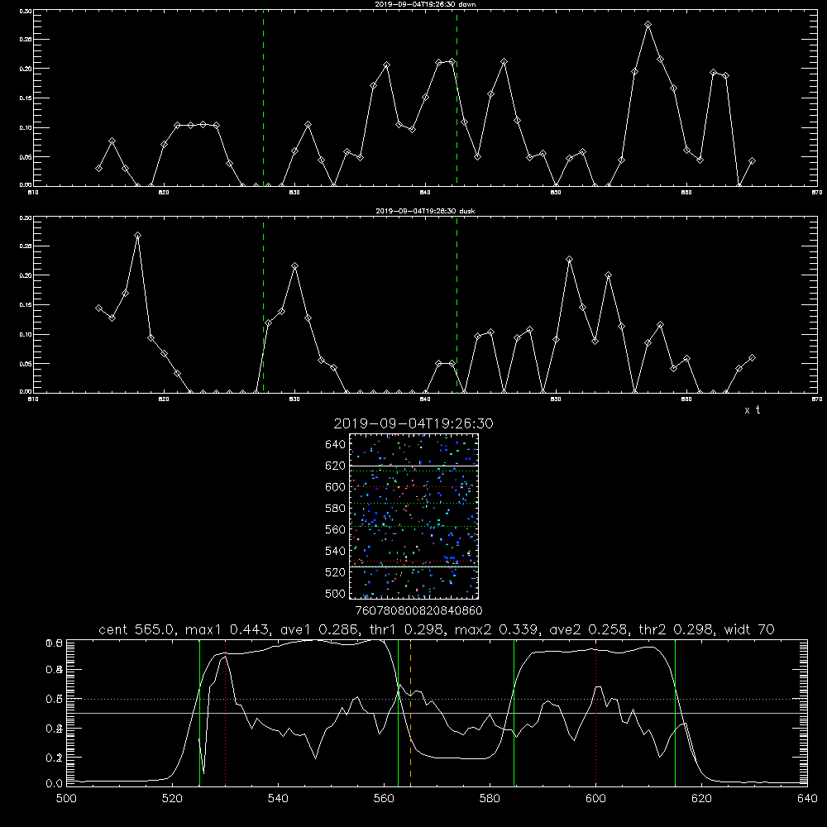Click the dusk plot peak diamond near 830

tap(295, 265)
